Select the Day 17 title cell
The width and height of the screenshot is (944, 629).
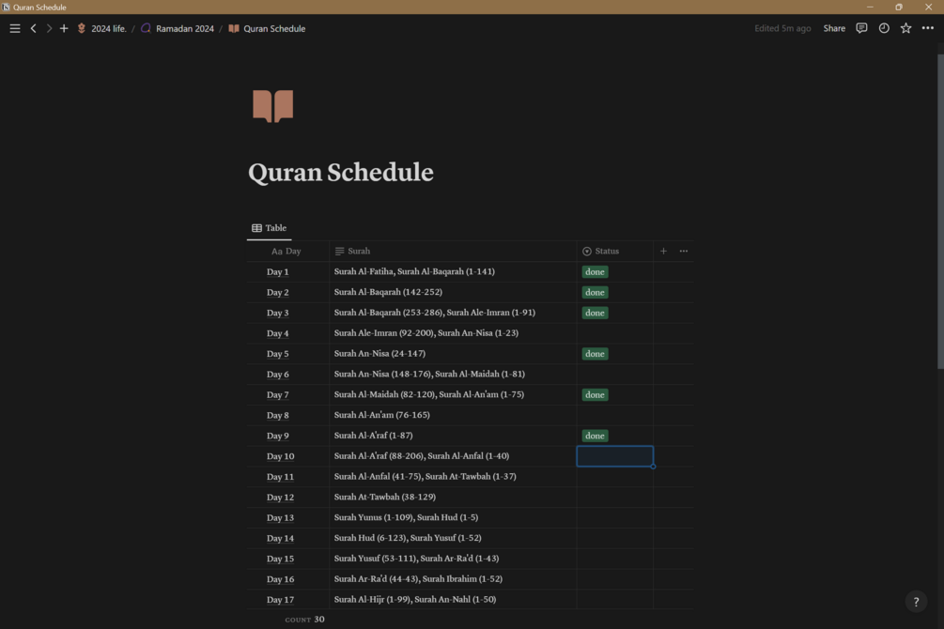287,599
